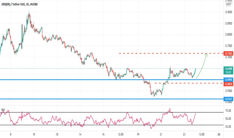The height and width of the screenshot is (138, 234).
Task: Select the RSI lower band line at 30
Action: tap(112, 125)
